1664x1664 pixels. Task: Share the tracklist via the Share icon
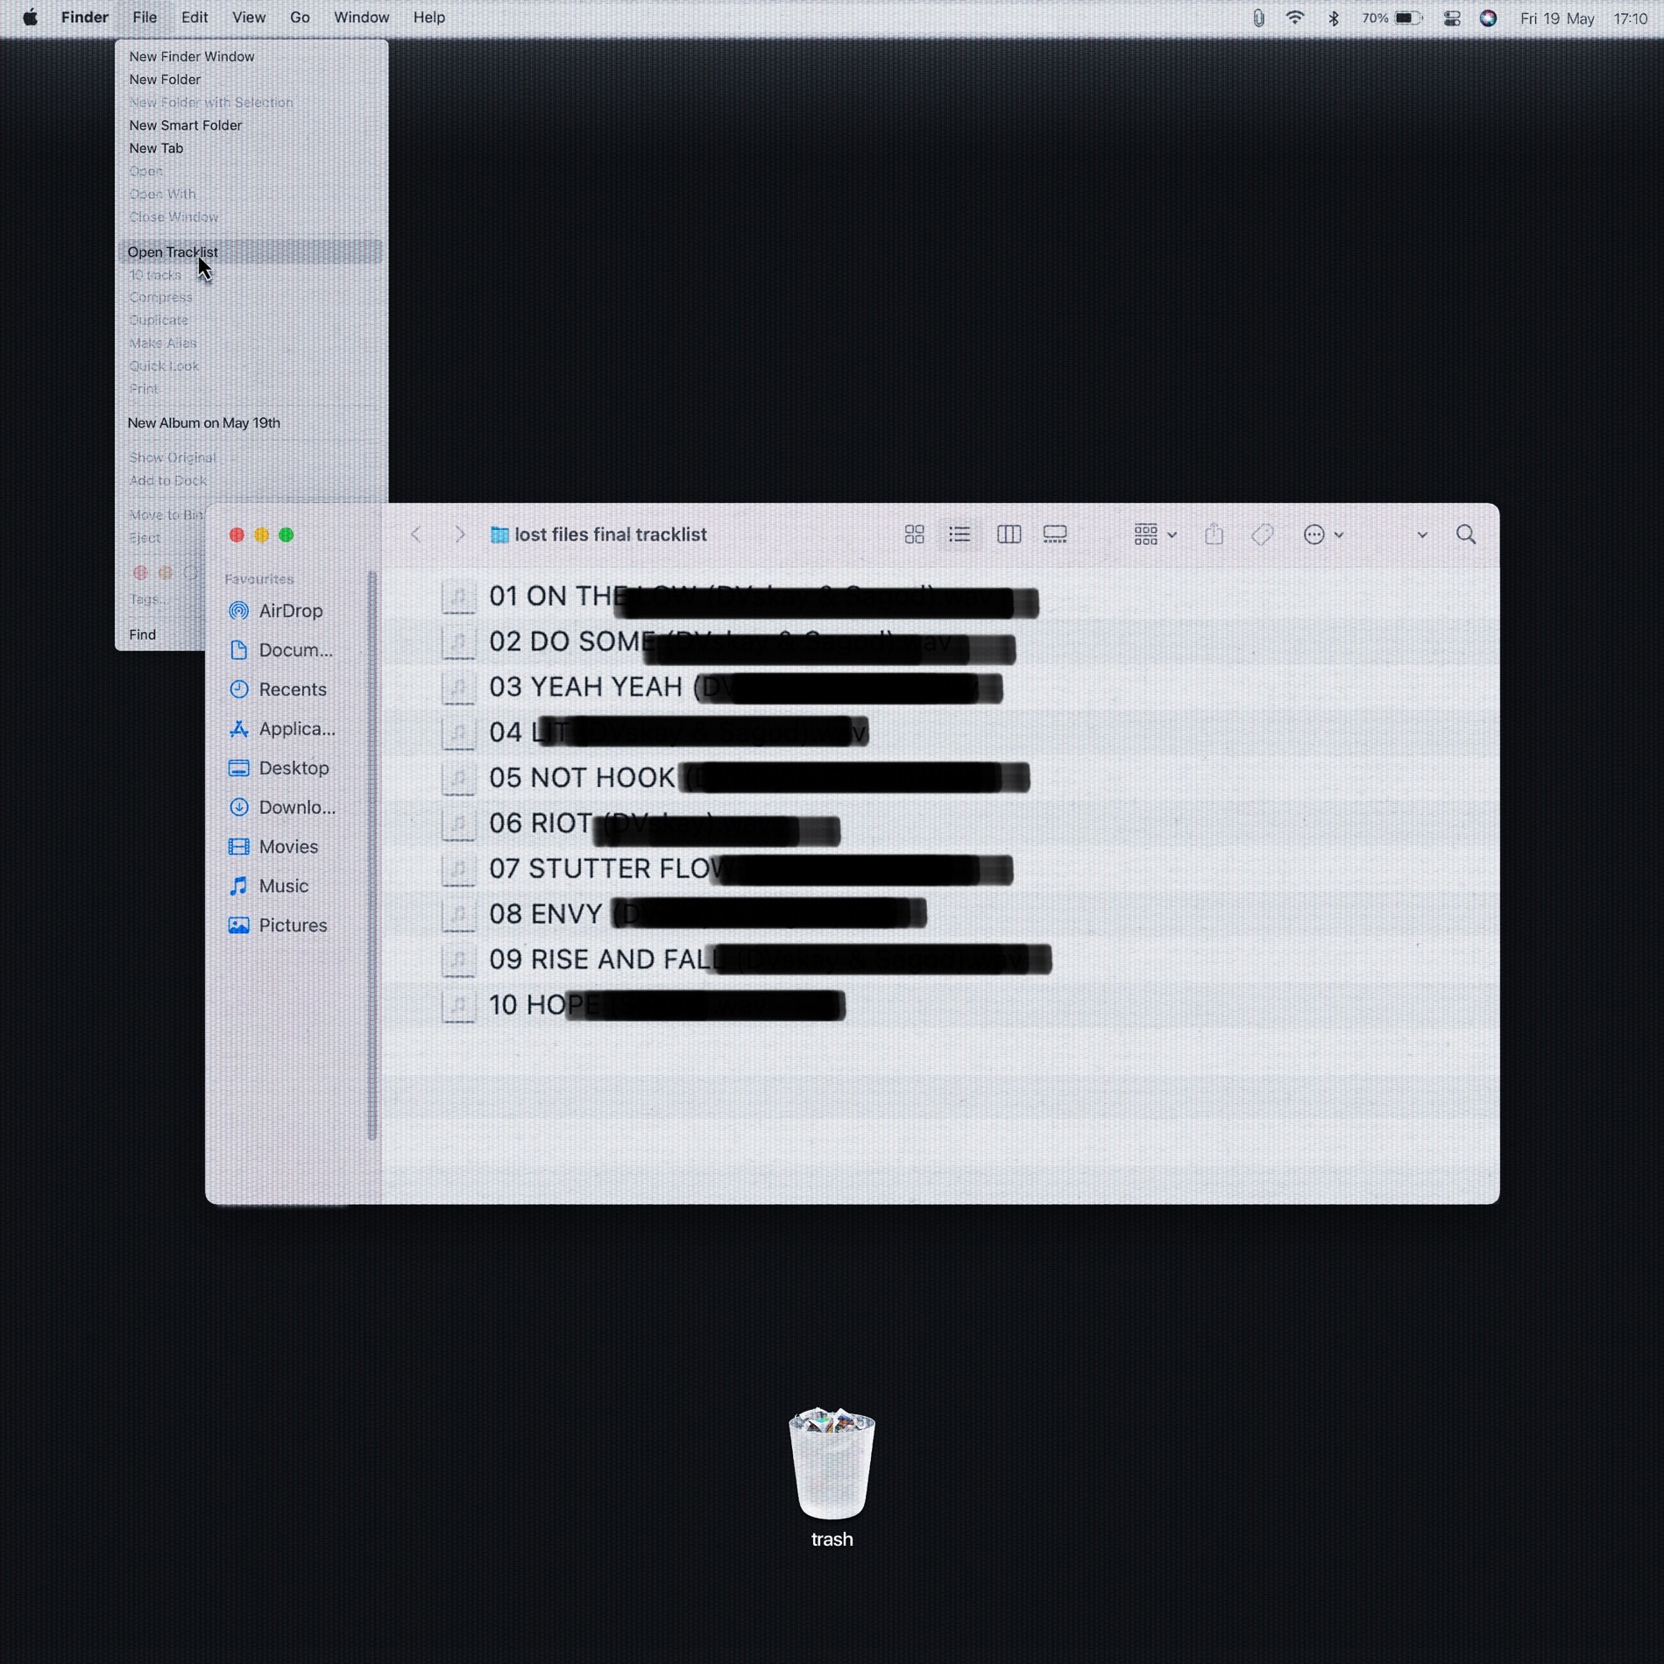tap(1214, 535)
